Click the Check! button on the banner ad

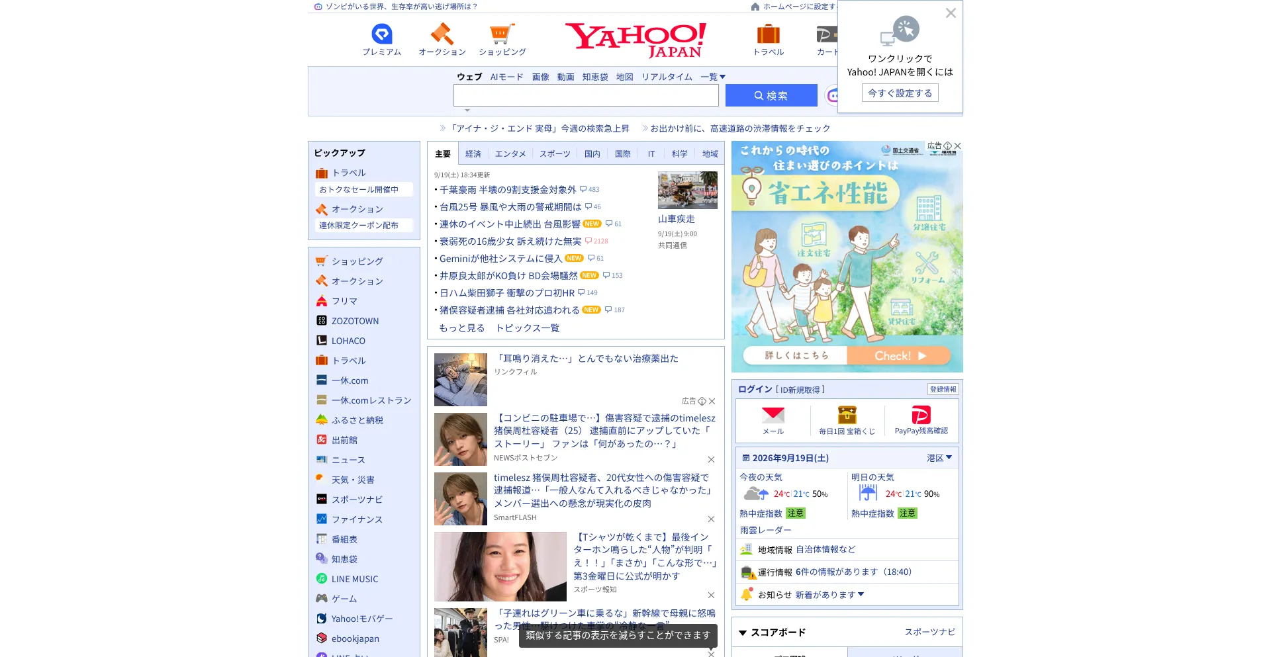click(899, 356)
